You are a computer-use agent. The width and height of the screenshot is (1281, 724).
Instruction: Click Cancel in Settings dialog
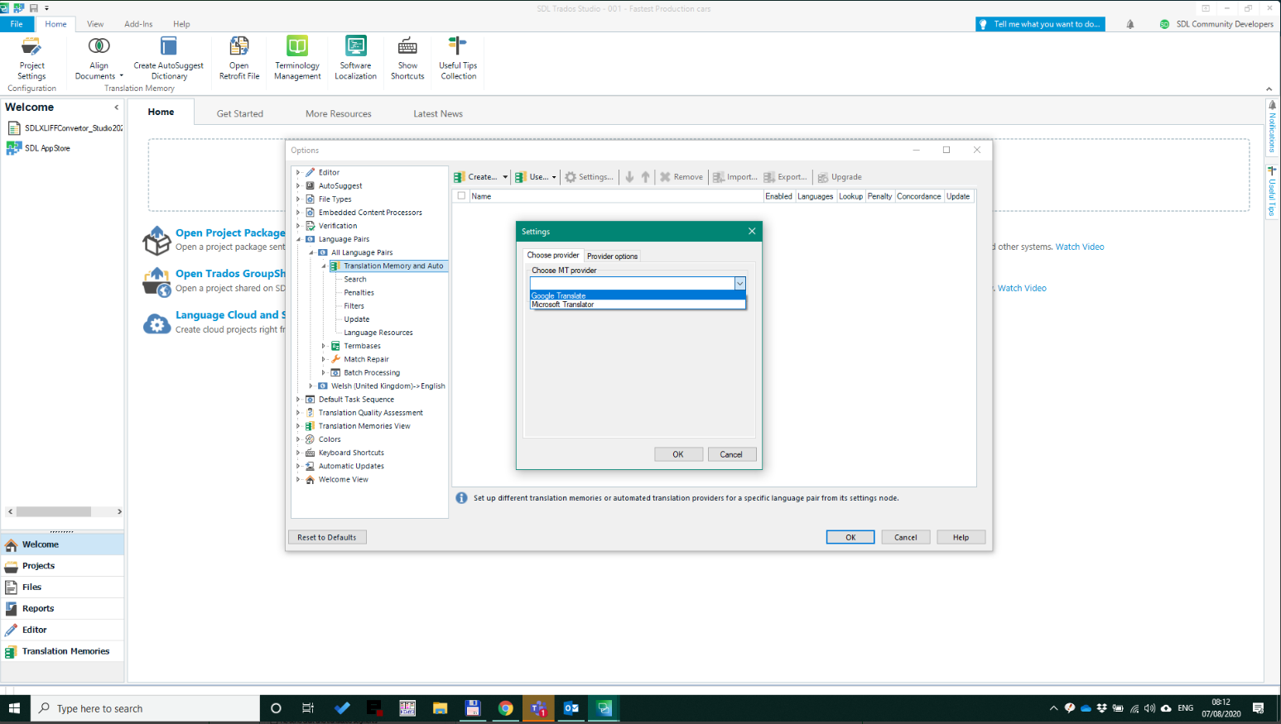(731, 454)
